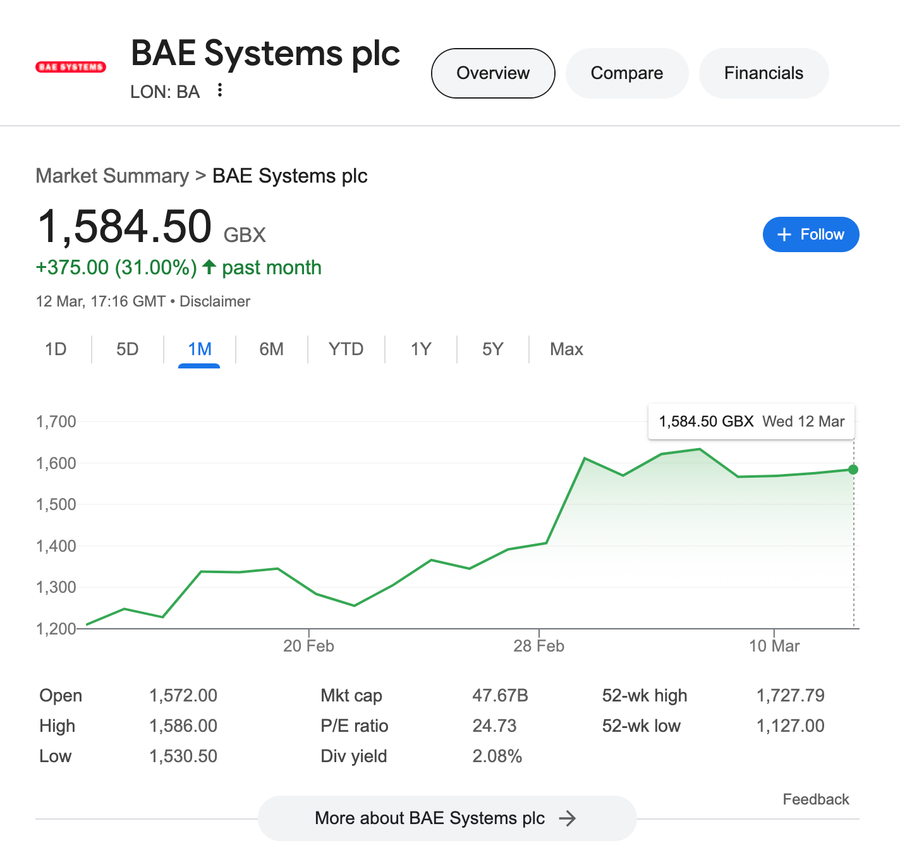Viewport: 900px width, 862px height.
Task: Select the 1M time range
Action: [x=199, y=349]
